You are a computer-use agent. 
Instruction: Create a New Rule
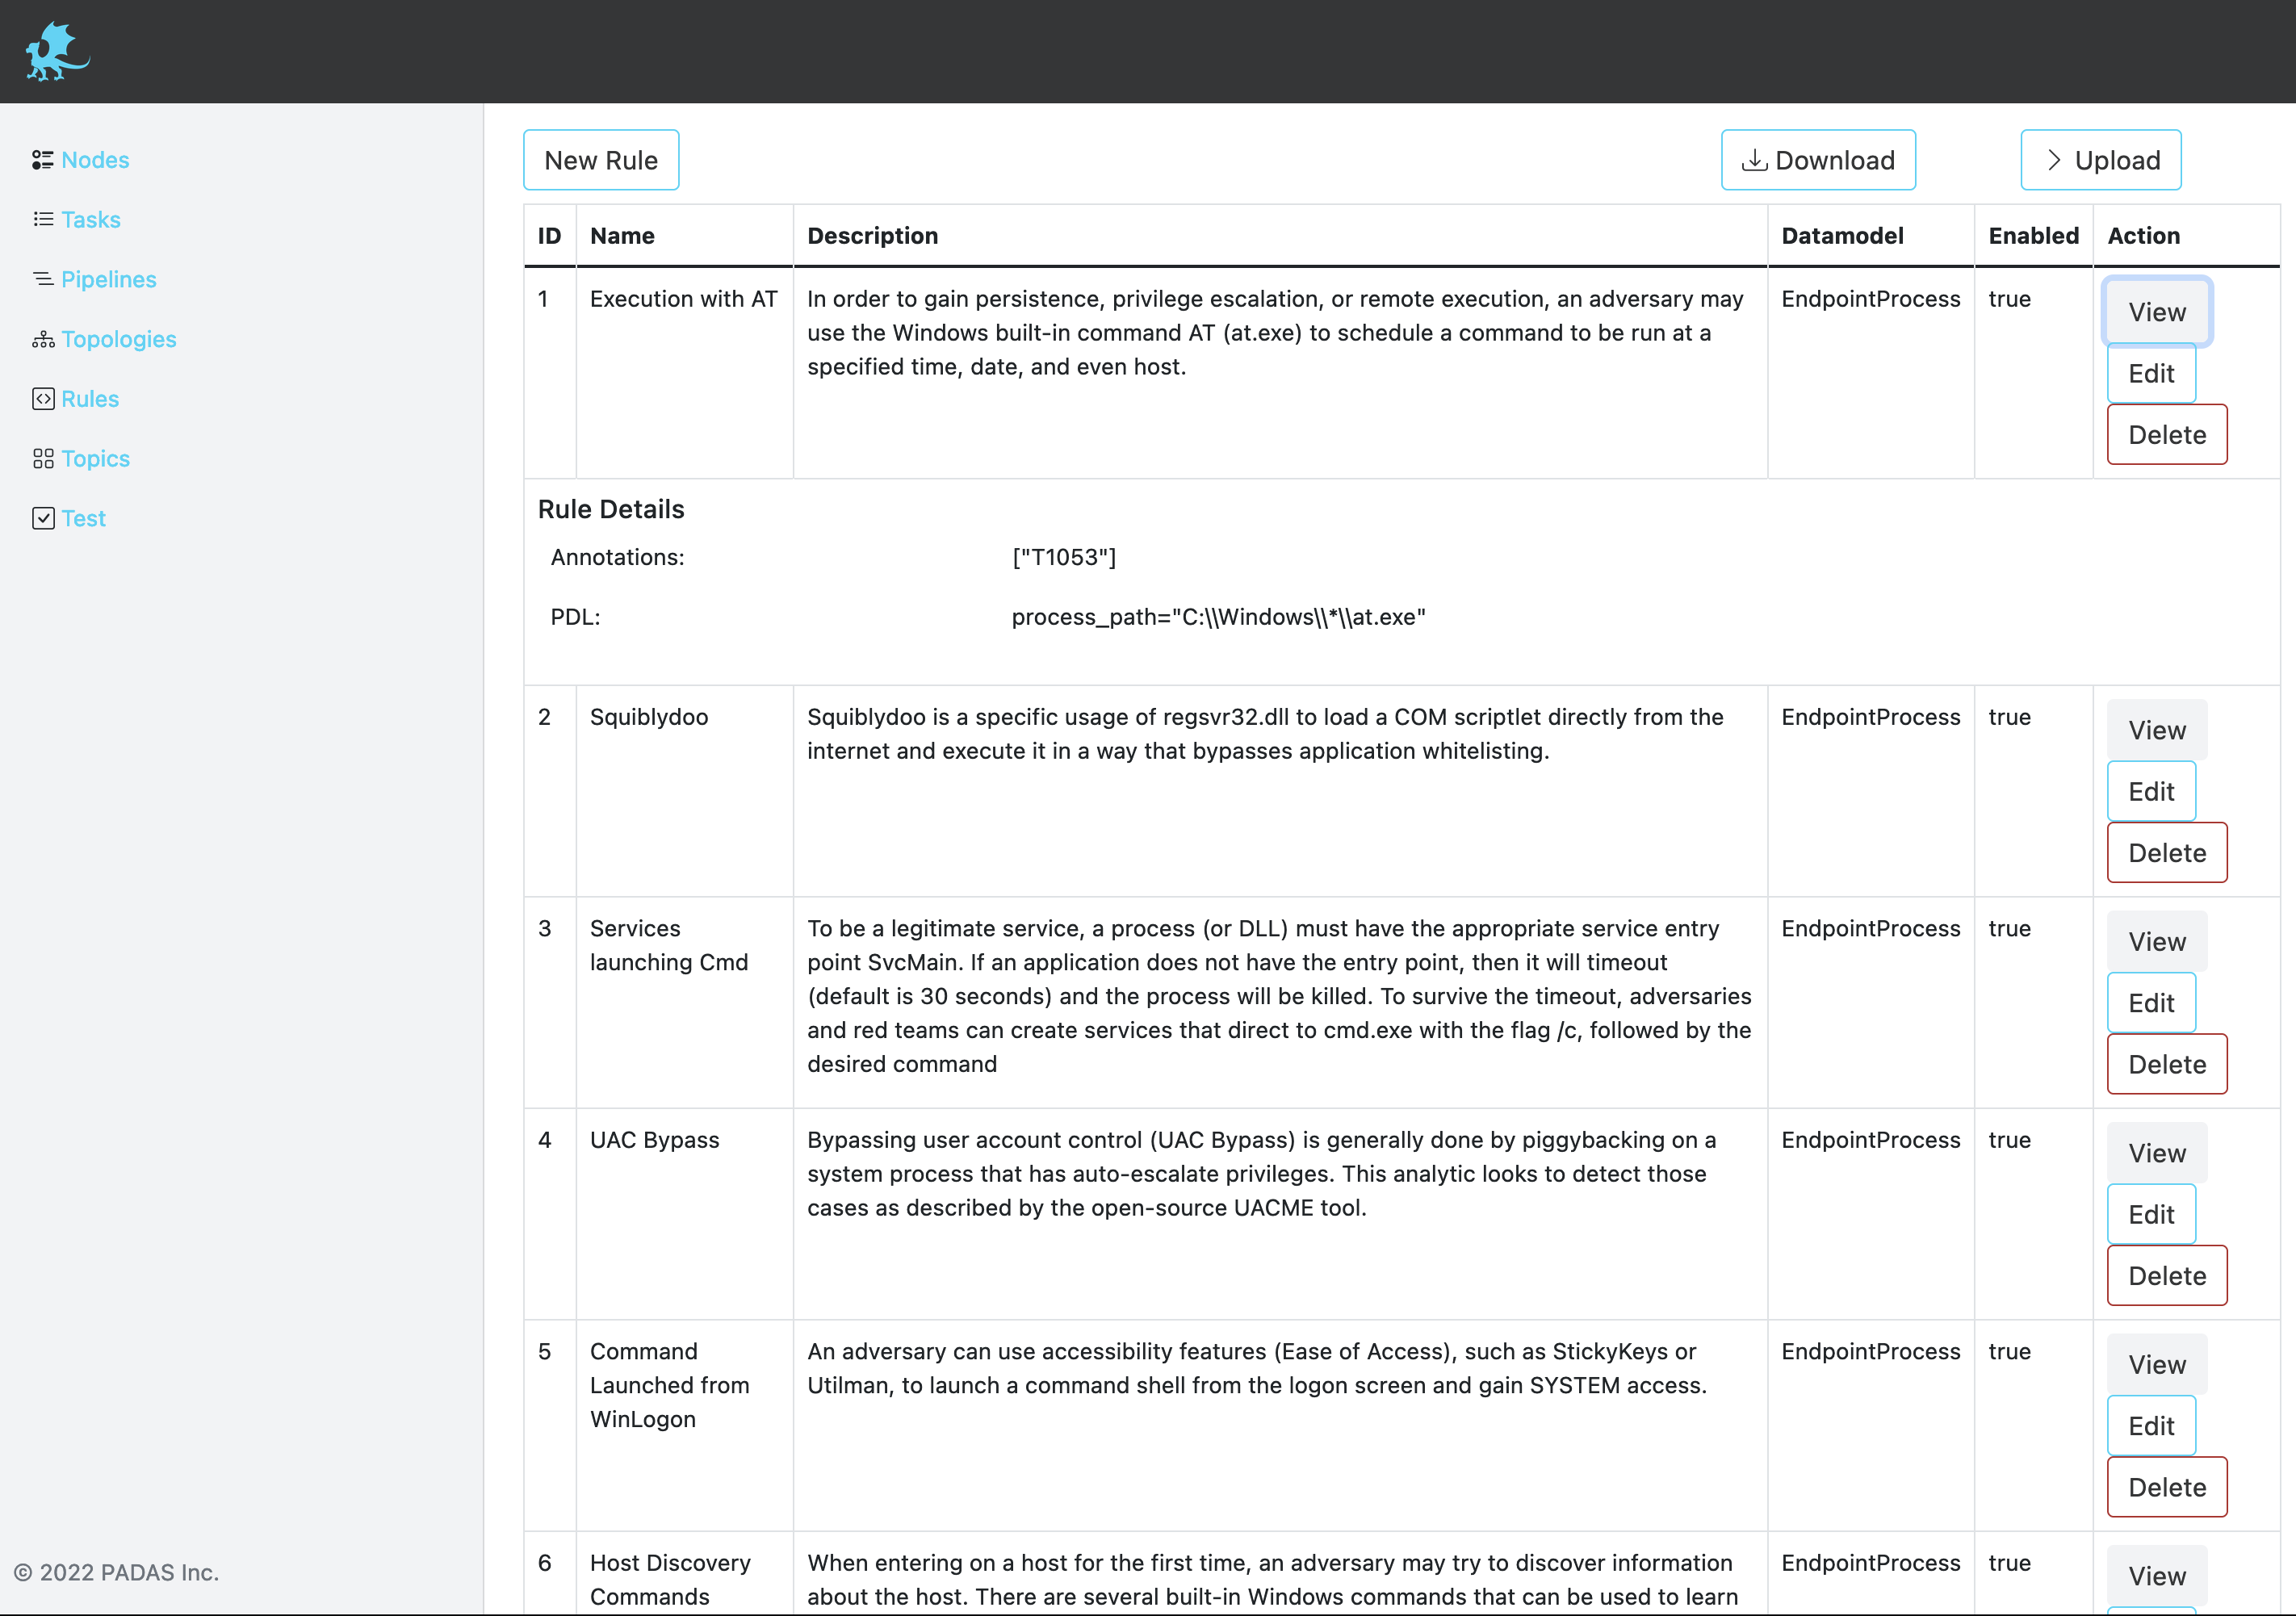pos(601,160)
